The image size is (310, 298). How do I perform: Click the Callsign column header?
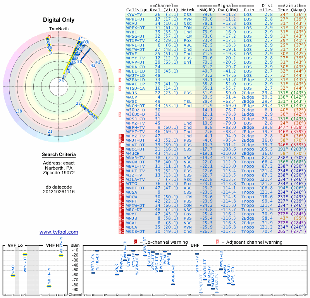pyautogui.click(x=137, y=10)
